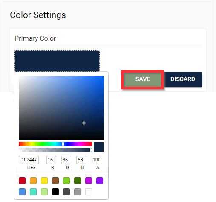Pick the magenta preset swatch

click(89, 181)
